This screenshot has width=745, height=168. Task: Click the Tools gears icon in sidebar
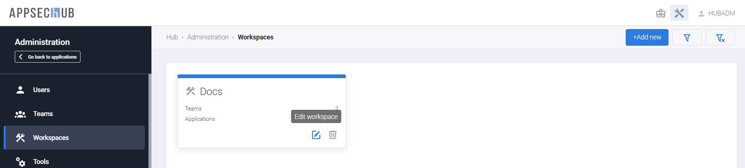20,162
